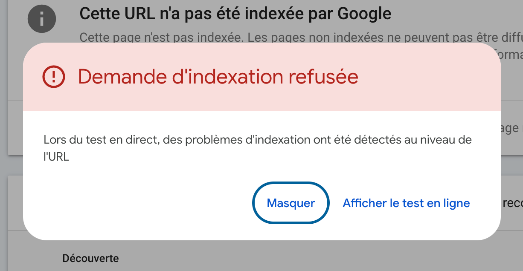This screenshot has width=523, height=271.
Task: Click the dimmed row right of Découverte
Action: click(x=299, y=258)
